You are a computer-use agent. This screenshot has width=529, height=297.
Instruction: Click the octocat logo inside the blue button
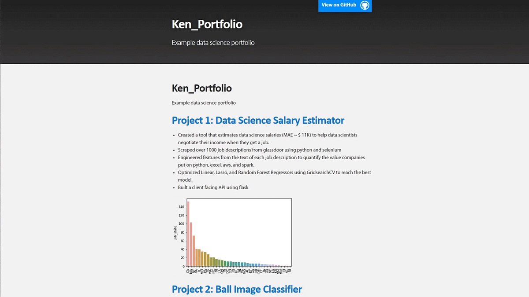click(x=364, y=5)
